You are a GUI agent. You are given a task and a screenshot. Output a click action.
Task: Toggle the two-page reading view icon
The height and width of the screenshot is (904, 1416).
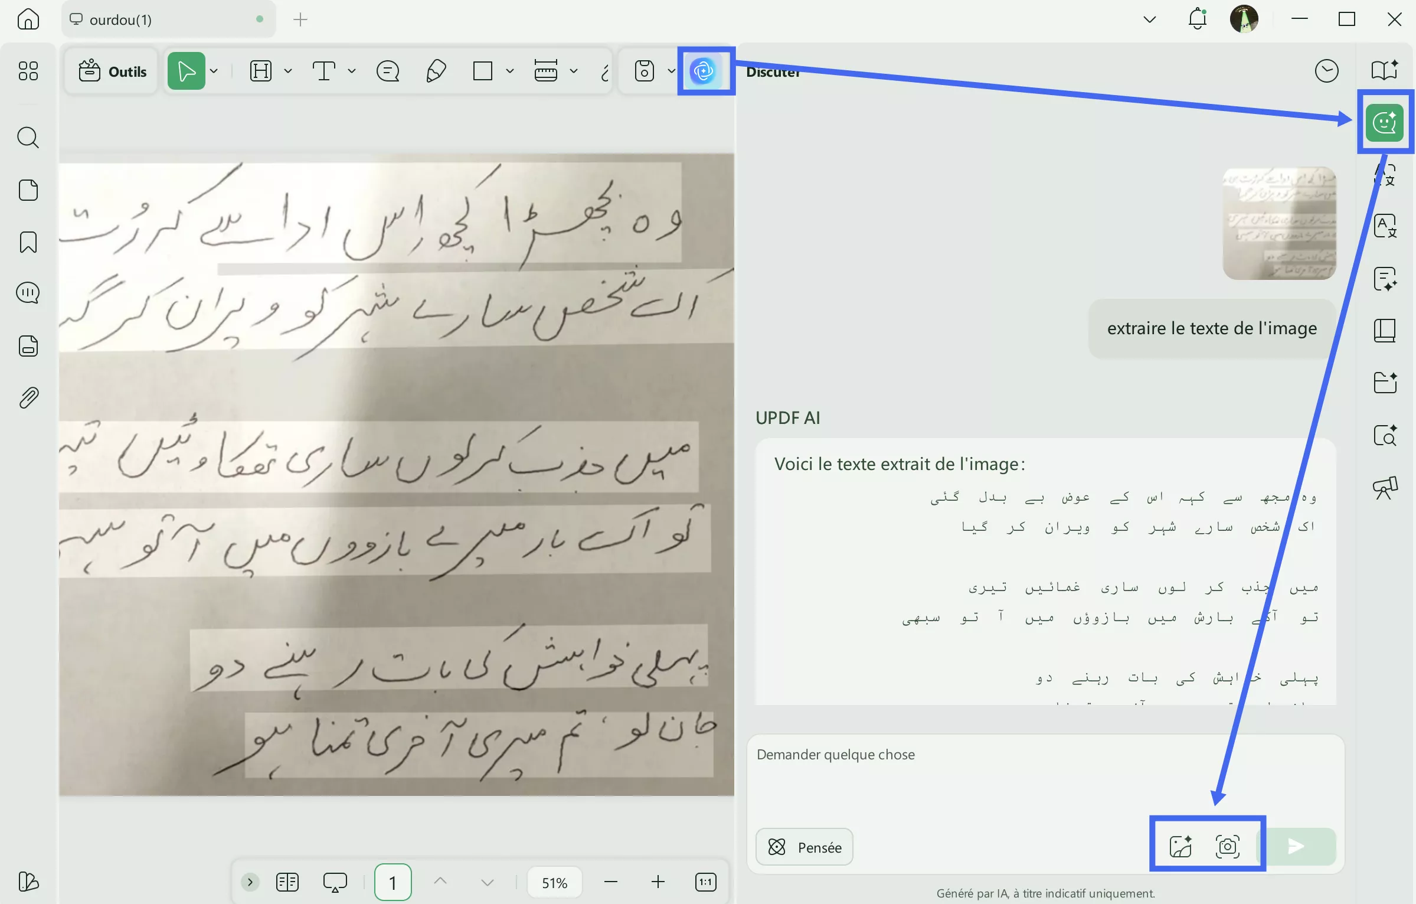(x=287, y=882)
